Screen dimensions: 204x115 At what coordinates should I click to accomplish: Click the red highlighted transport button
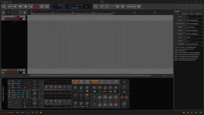(x=36, y=6)
